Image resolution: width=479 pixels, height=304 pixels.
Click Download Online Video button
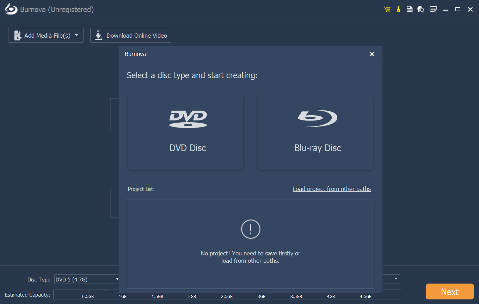[x=131, y=35]
